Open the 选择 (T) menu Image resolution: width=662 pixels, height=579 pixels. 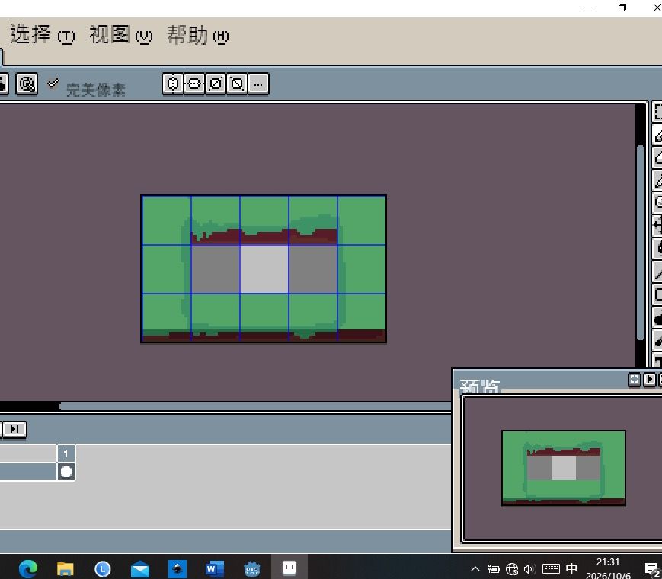coord(42,34)
